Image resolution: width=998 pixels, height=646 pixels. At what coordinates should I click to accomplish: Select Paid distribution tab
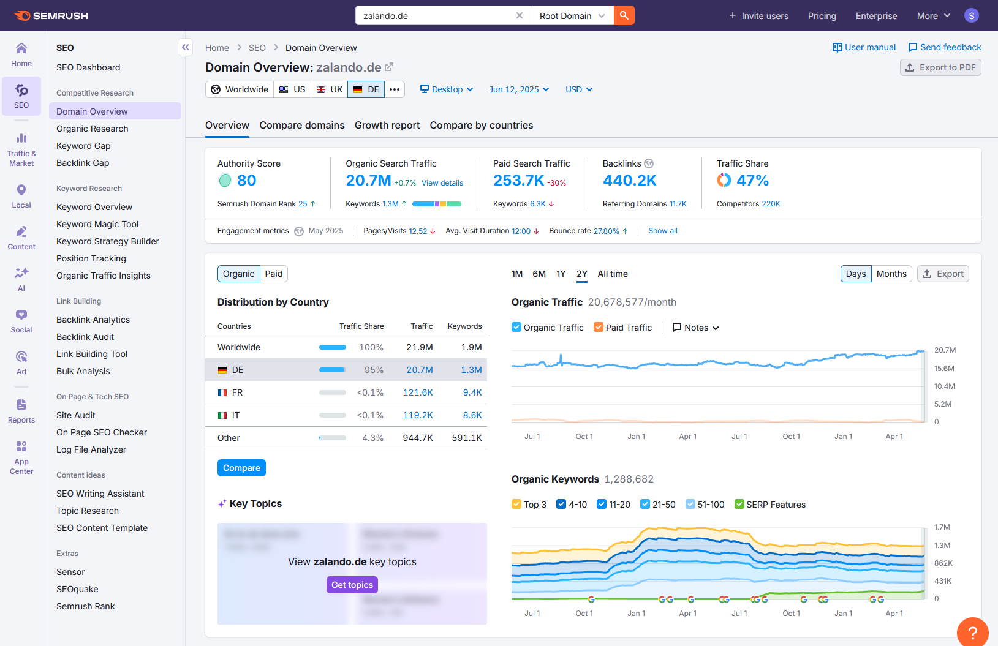coord(274,274)
